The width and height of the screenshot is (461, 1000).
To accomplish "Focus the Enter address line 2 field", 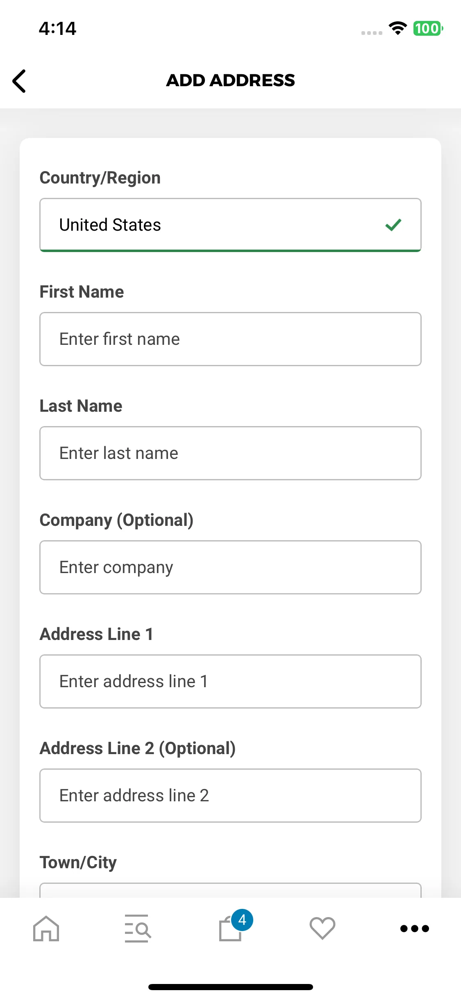I will pos(230,796).
